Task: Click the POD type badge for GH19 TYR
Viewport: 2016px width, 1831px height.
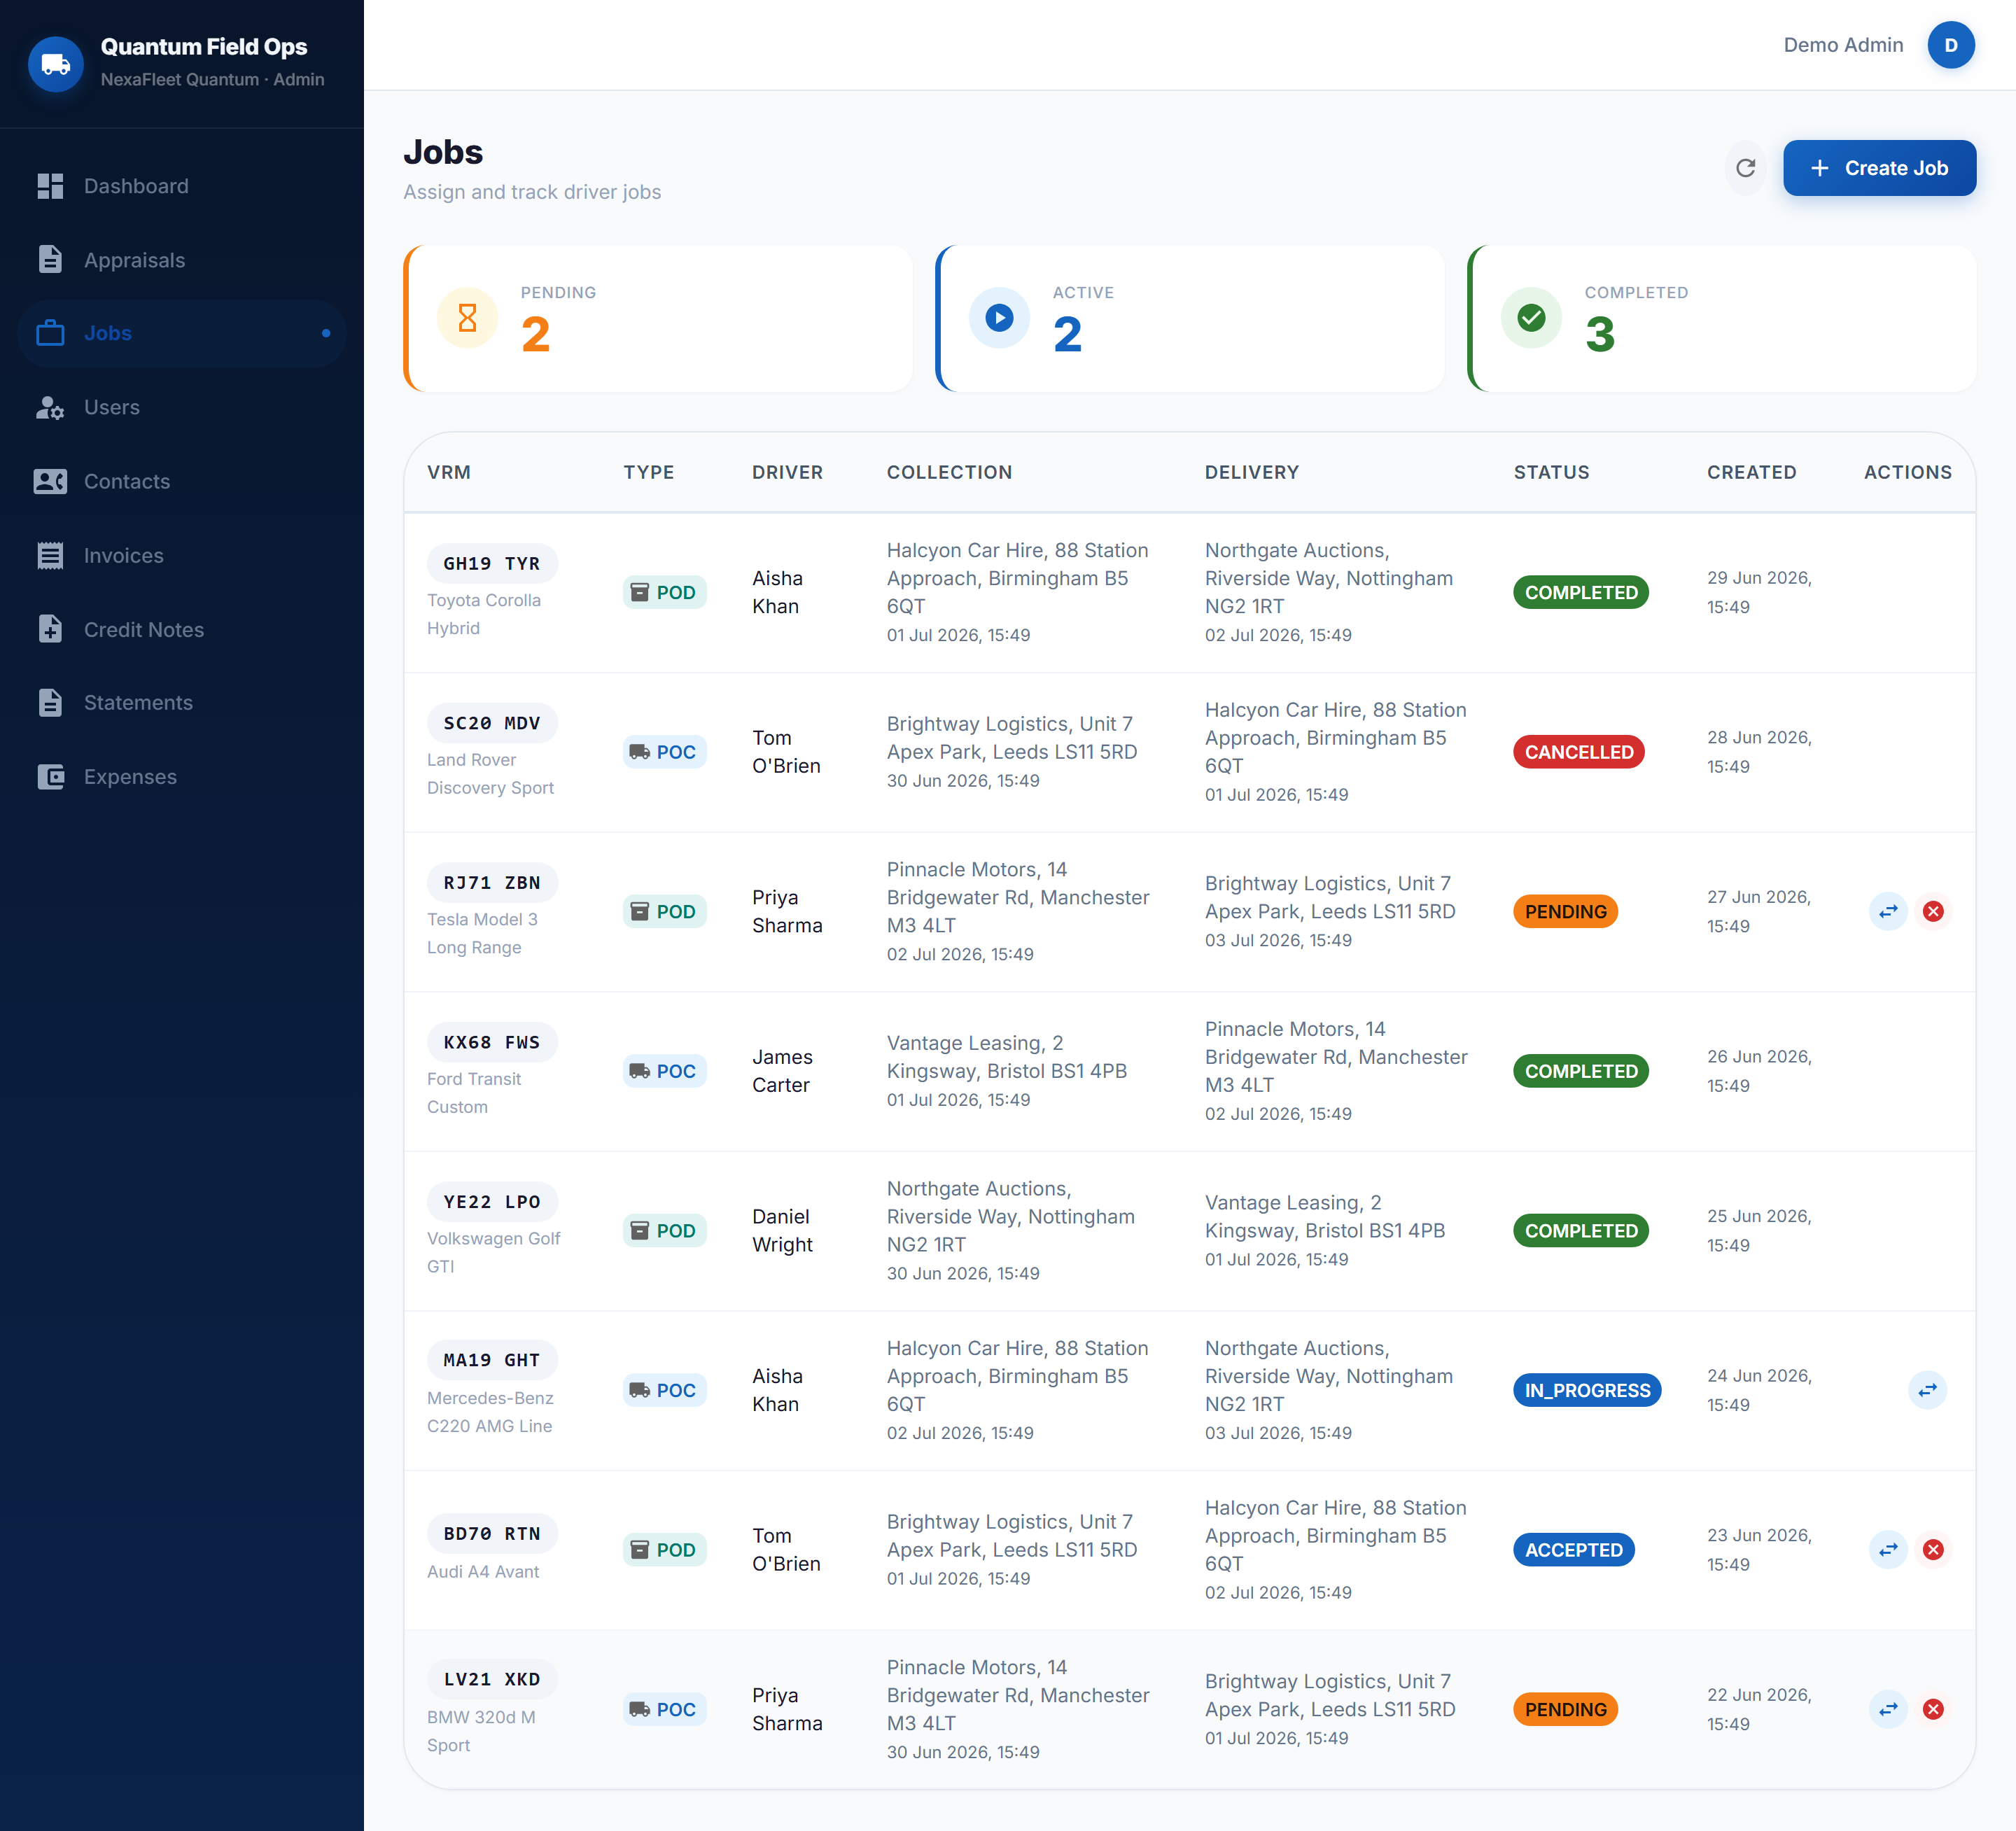Action: pos(664,592)
